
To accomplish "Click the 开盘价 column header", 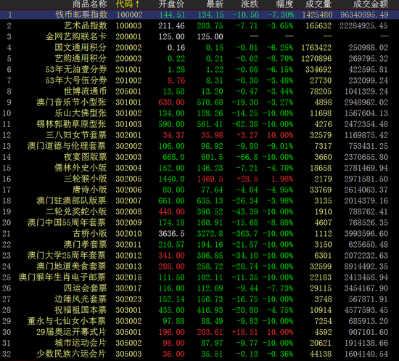I will point(171,4).
